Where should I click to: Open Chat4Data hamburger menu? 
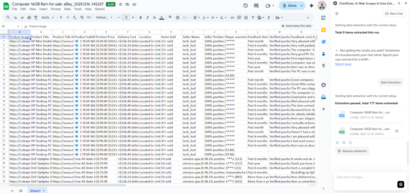(x=337, y=14)
